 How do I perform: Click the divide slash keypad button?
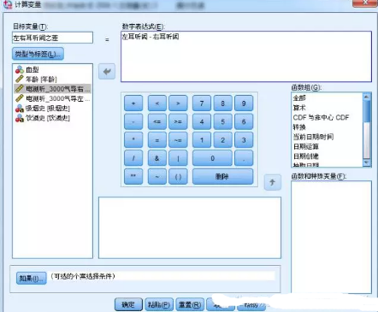click(x=133, y=158)
